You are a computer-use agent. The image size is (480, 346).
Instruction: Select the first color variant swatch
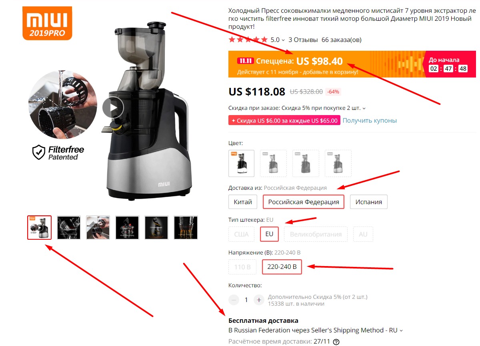(241, 163)
